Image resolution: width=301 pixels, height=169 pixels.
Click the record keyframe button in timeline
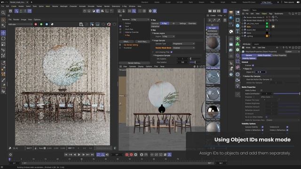pos(127,154)
